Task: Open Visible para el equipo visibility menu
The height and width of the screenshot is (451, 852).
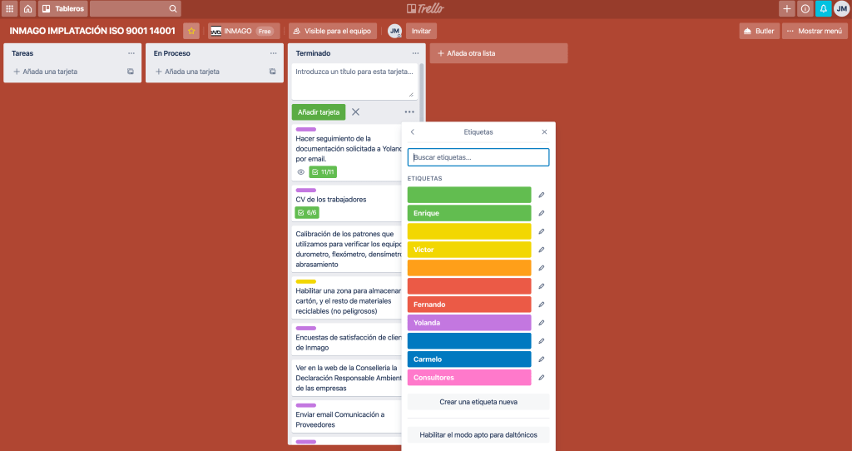Action: point(332,31)
